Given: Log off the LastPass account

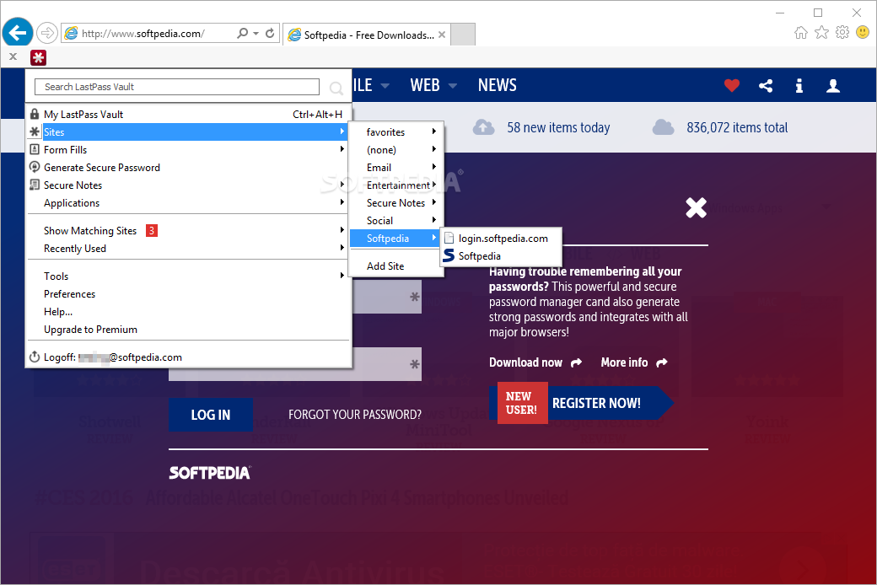Looking at the screenshot, I should [189, 357].
